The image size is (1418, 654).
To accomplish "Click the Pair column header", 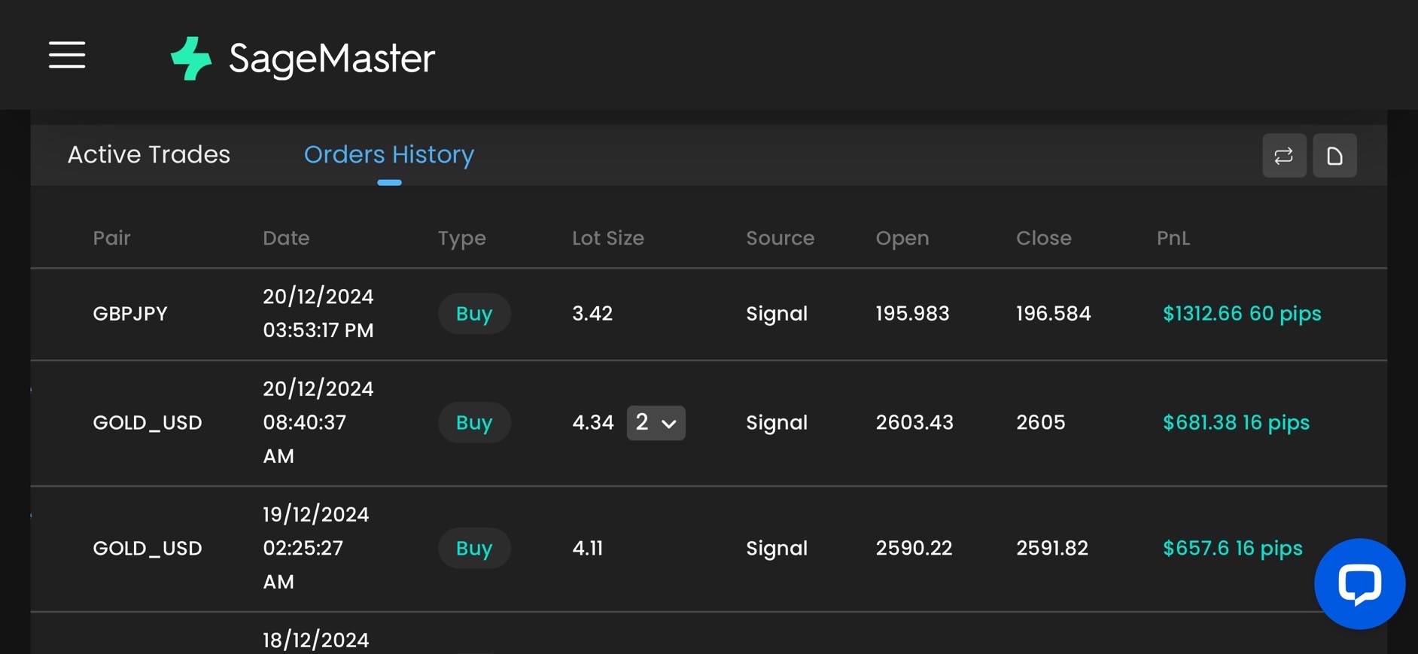I will tap(111, 239).
